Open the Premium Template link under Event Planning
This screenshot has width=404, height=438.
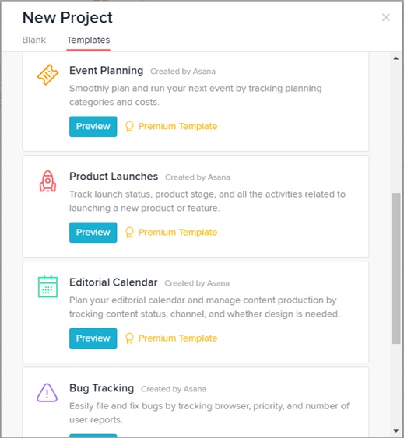click(x=177, y=127)
